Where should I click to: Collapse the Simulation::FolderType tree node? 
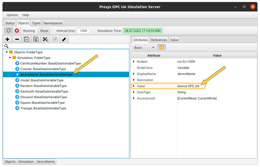click(10, 58)
